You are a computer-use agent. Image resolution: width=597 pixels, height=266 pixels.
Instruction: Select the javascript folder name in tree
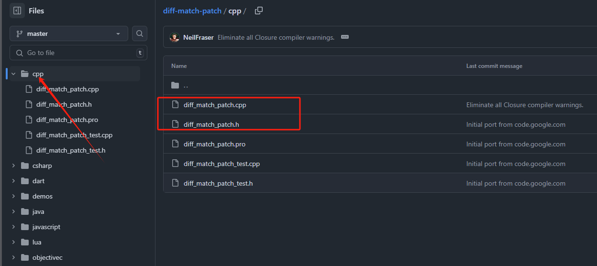tap(46, 227)
